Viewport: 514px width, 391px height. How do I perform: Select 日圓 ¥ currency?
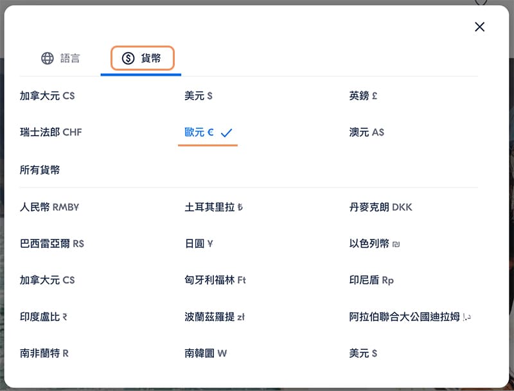pos(199,243)
